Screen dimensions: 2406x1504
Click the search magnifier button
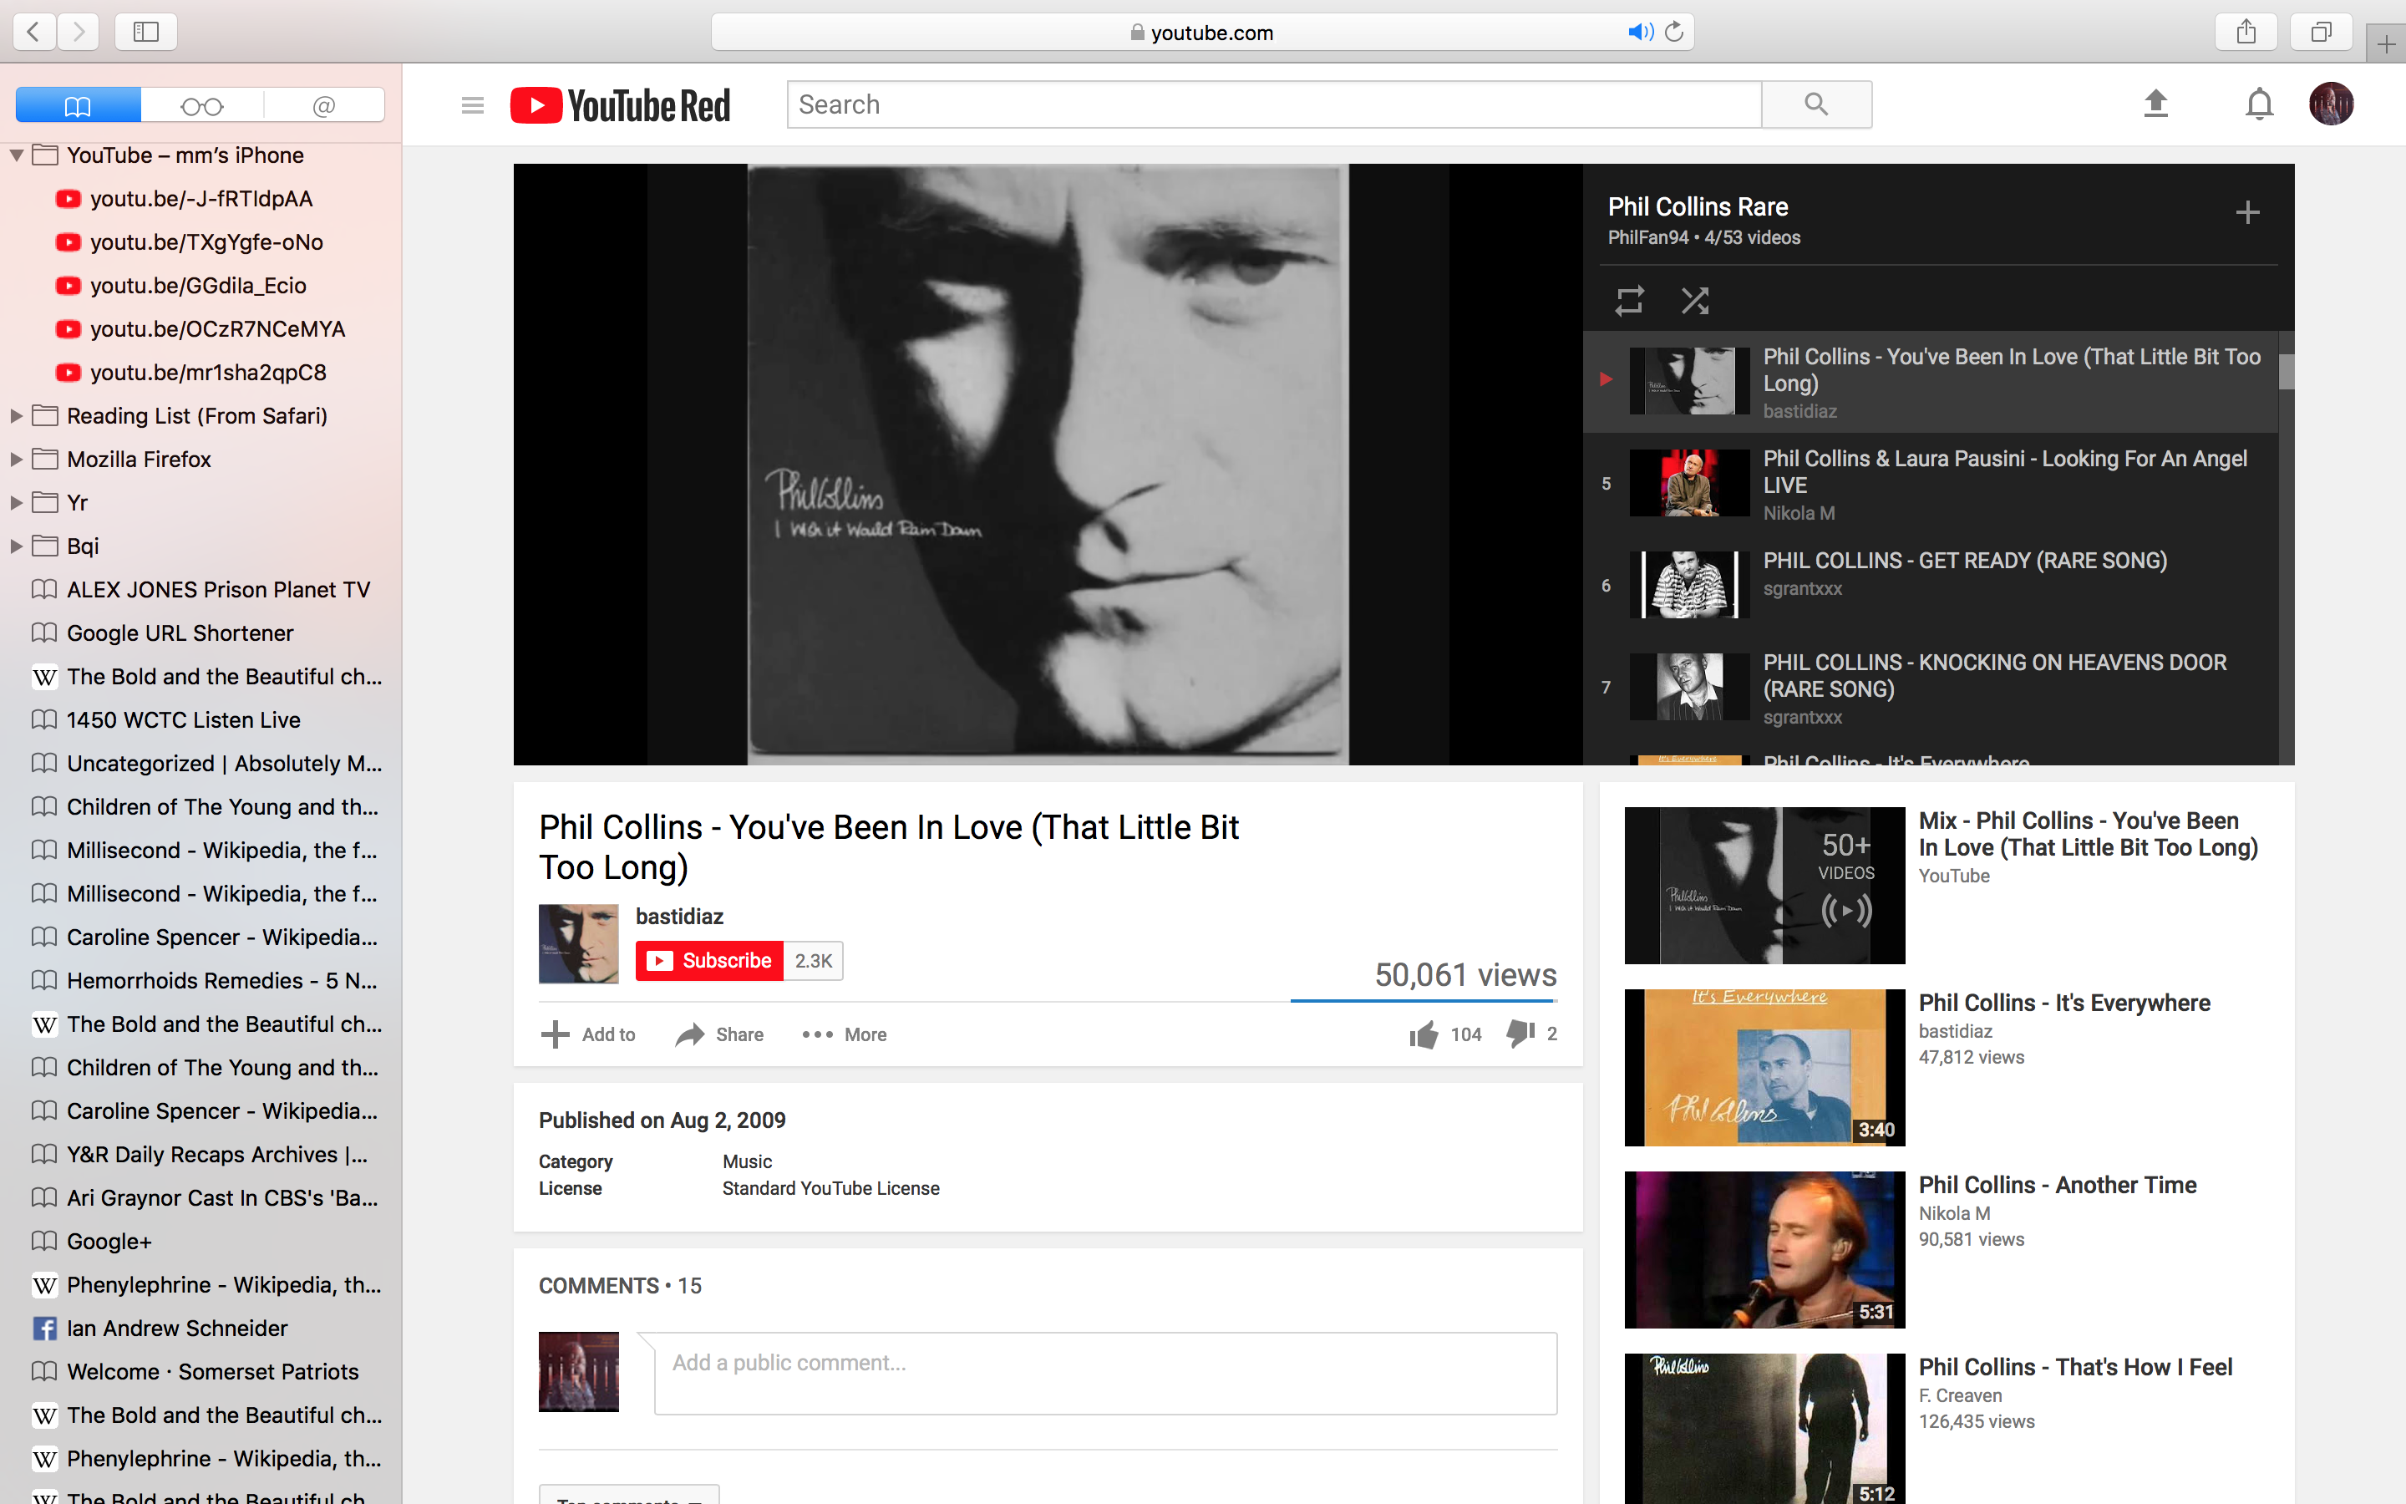click(1815, 104)
